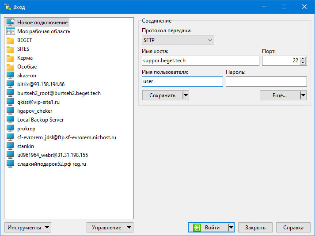Select the bitrix@93.158.194.66 saved session

tap(41, 84)
